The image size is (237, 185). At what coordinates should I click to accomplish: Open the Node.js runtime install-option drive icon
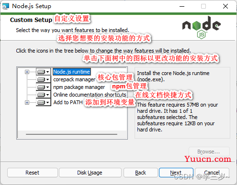(43, 72)
